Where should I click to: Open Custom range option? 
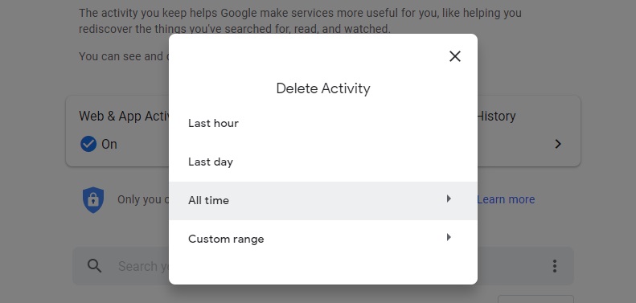click(x=323, y=239)
